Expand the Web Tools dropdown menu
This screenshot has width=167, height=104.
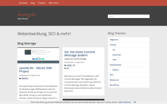pos(54,3)
